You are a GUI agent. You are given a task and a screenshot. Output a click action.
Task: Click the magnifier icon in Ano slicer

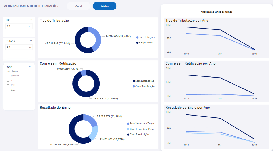point(9,71)
